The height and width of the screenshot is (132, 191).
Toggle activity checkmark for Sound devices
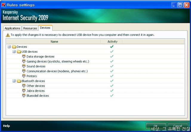click(x=112, y=66)
